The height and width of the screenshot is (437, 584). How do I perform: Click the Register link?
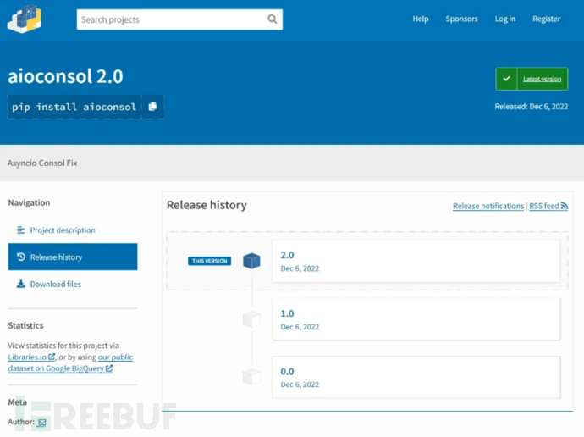pyautogui.click(x=546, y=19)
